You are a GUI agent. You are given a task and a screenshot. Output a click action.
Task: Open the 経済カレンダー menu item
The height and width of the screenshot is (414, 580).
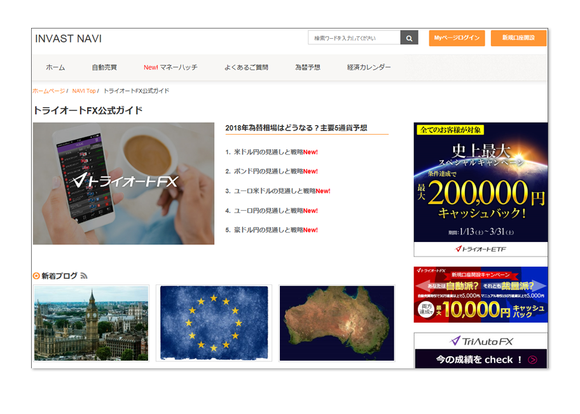[369, 67]
